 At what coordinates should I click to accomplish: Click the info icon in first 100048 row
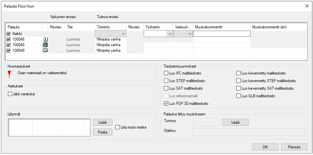(x=45, y=39)
